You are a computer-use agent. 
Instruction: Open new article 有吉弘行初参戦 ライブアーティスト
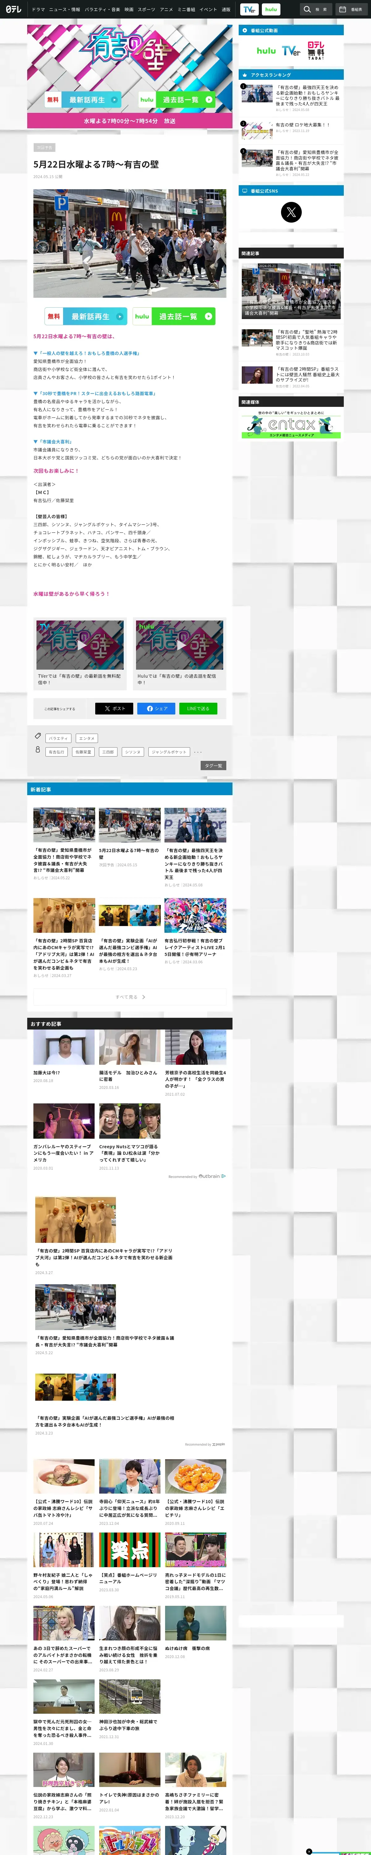(x=195, y=931)
